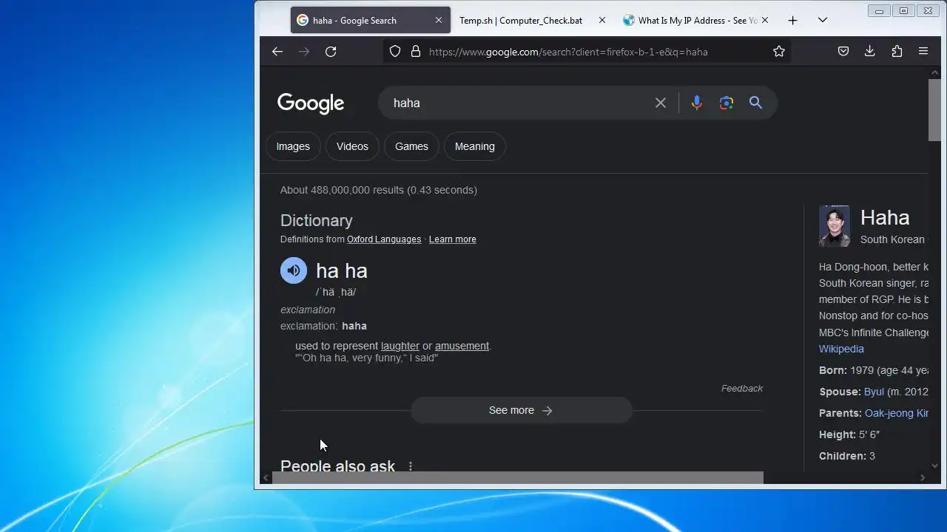Image resolution: width=947 pixels, height=532 pixels.
Task: Click the vertical page scrollbar thumb
Action: click(934, 109)
